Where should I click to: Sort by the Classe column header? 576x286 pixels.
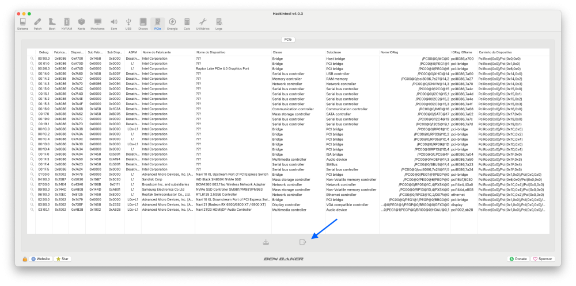tap(298, 52)
